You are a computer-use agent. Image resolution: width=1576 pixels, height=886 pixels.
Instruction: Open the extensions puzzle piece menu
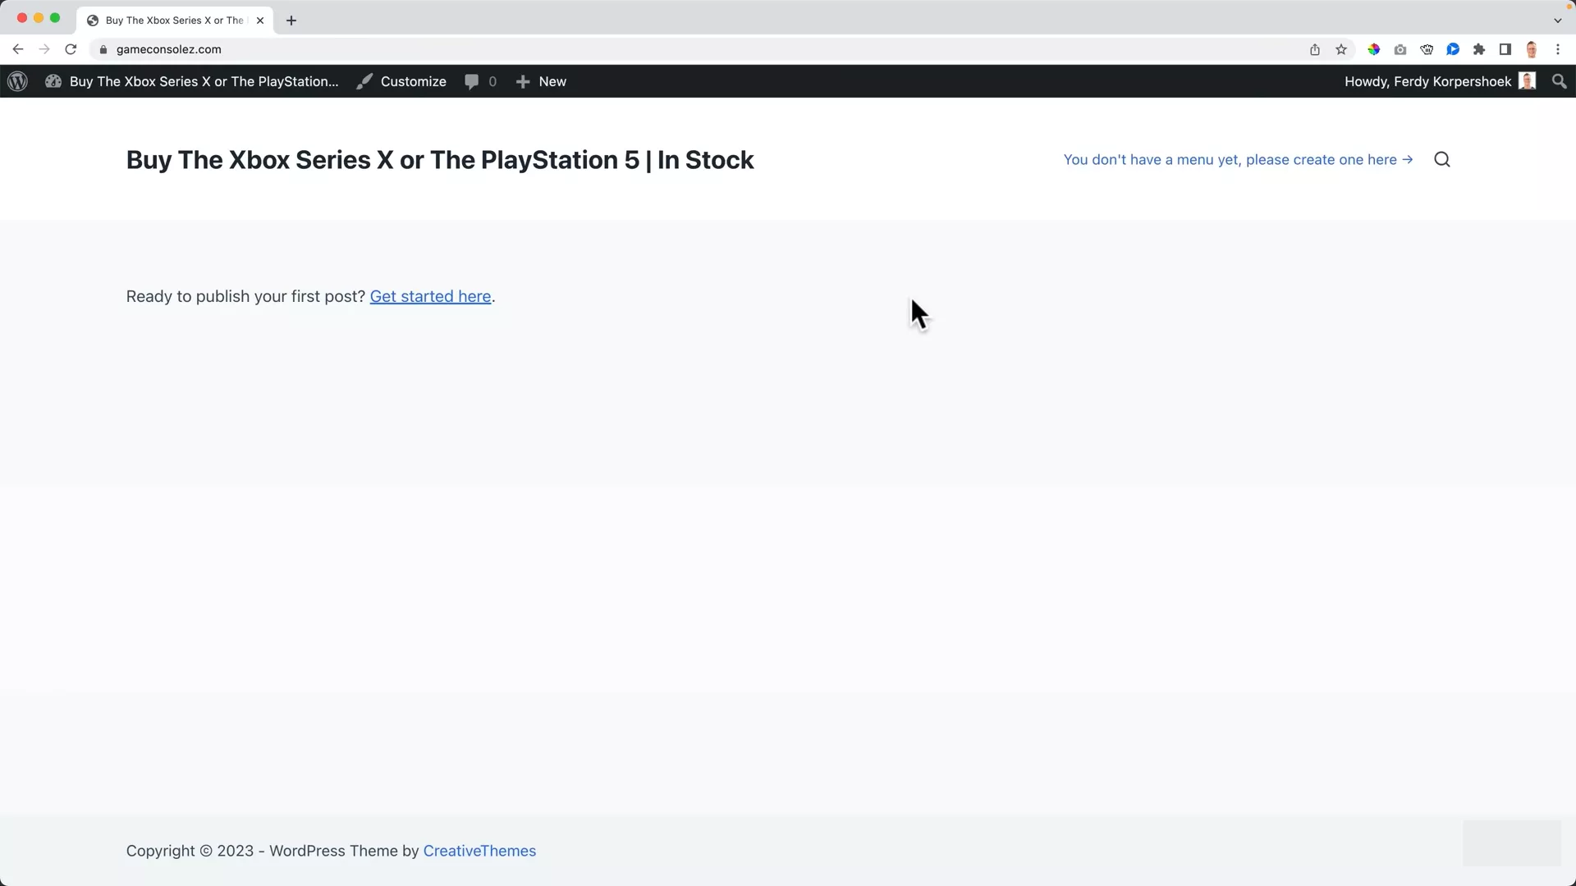[x=1479, y=49]
